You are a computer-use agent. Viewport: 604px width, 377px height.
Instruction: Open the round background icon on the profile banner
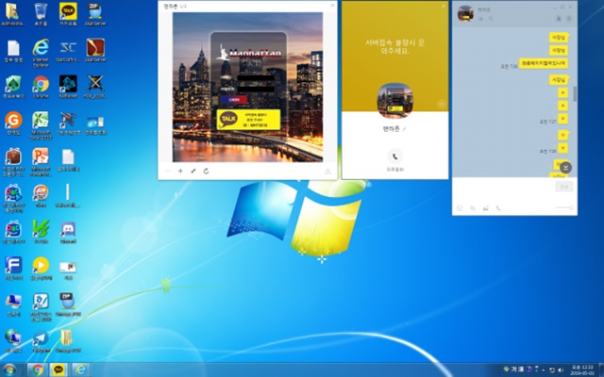click(442, 104)
